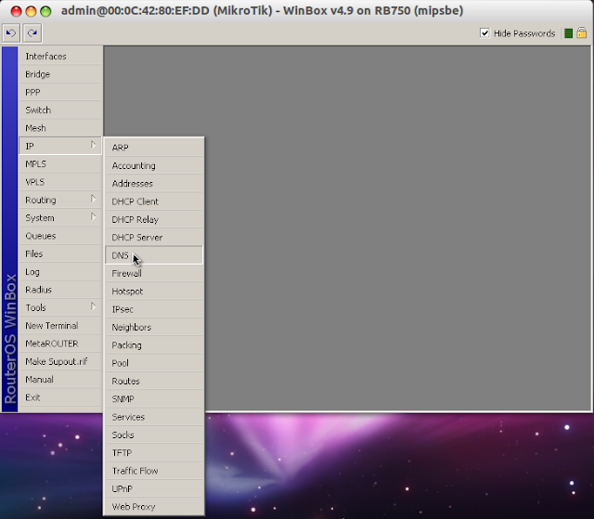Select the VPLS menu item

pos(60,182)
